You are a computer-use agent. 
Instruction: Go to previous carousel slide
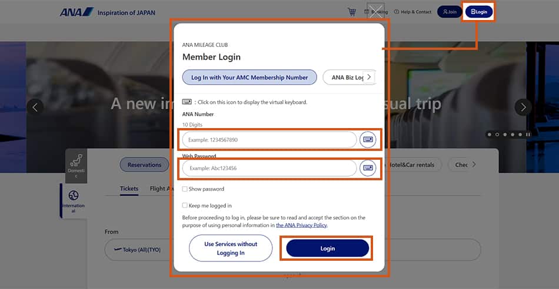(x=35, y=107)
